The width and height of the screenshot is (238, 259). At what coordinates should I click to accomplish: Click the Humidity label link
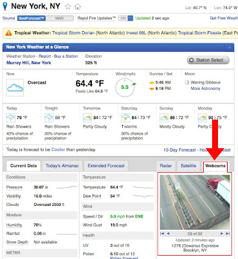14,225
